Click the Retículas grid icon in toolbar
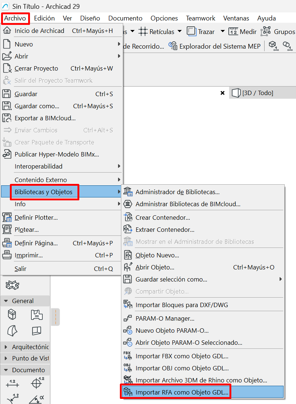The height and width of the screenshot is (404, 296). tap(143, 32)
